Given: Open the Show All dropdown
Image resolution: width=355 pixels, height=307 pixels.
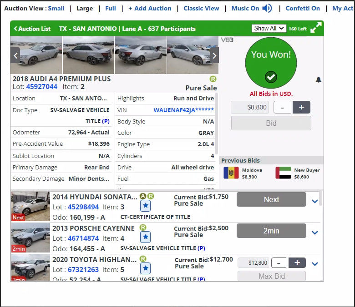Looking at the screenshot, I should tap(269, 29).
